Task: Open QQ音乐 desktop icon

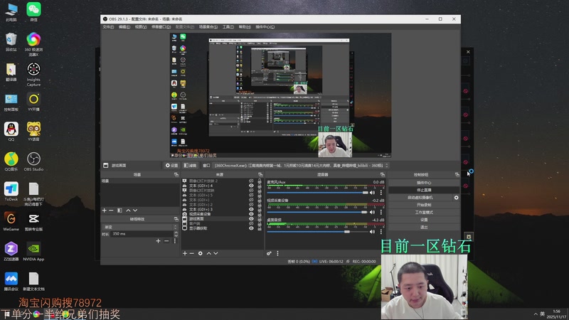Action: click(11, 161)
